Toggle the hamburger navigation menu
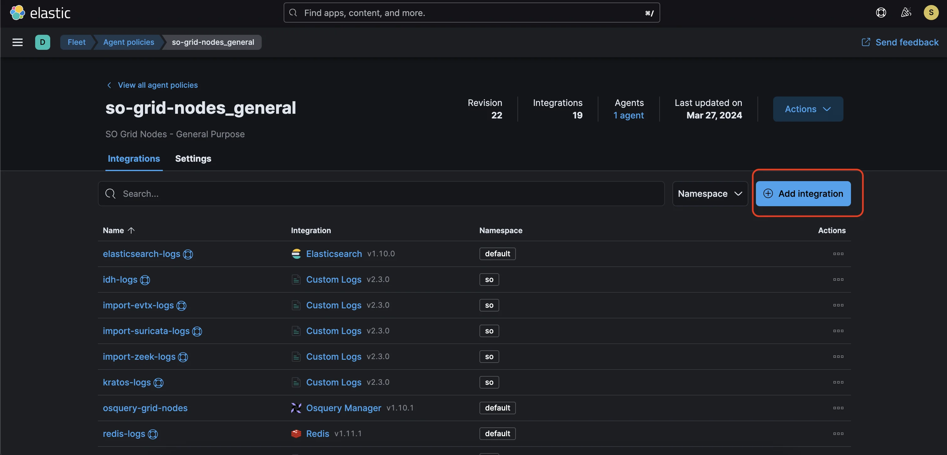 18,42
